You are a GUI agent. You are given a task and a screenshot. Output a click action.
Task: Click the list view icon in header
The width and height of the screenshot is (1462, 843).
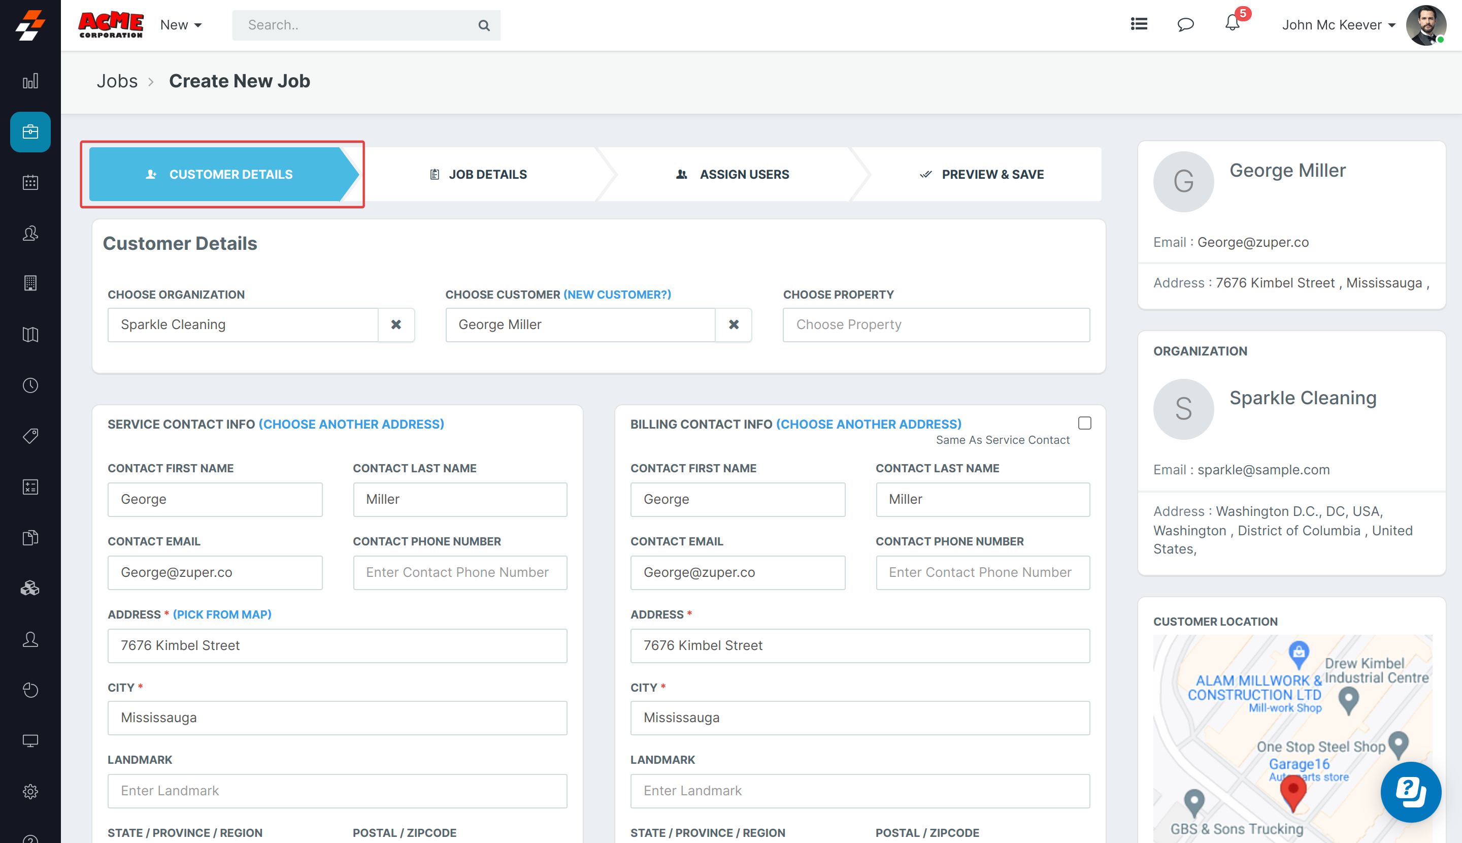coord(1139,24)
